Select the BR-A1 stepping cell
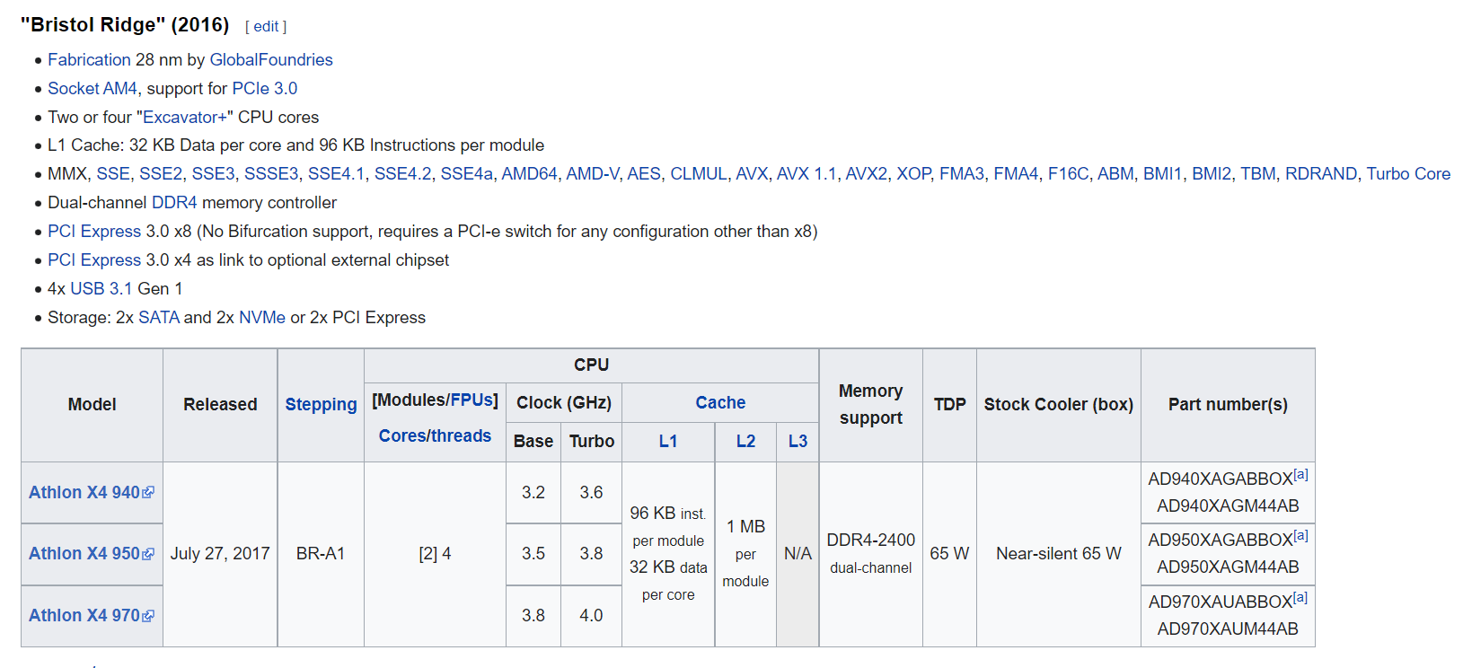The image size is (1463, 668). coord(321,553)
